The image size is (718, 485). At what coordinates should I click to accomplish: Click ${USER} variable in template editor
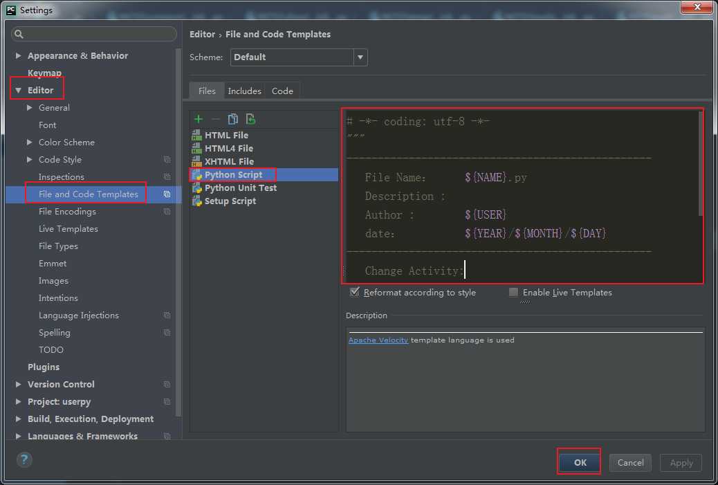(x=486, y=214)
